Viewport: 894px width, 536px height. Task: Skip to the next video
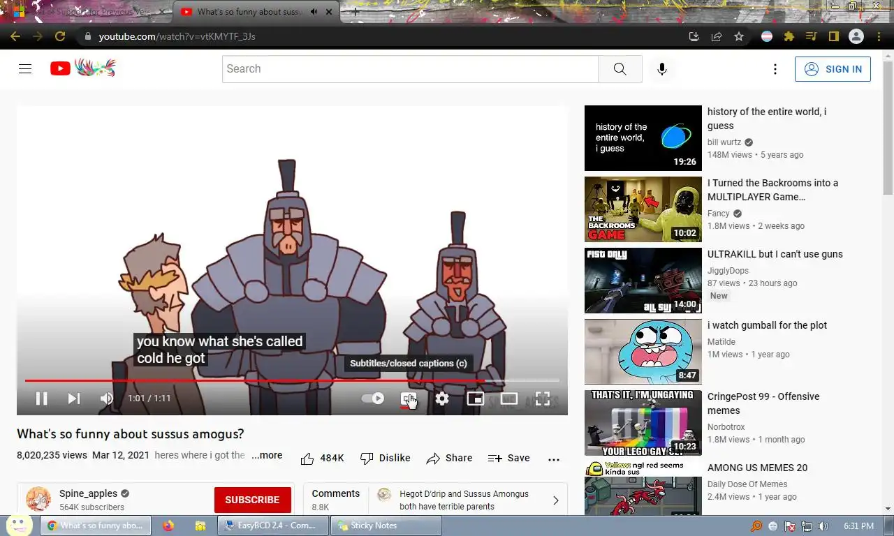[x=73, y=399]
